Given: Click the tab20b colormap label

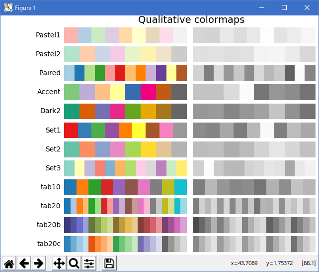Looking at the screenshot, I should point(49,225).
